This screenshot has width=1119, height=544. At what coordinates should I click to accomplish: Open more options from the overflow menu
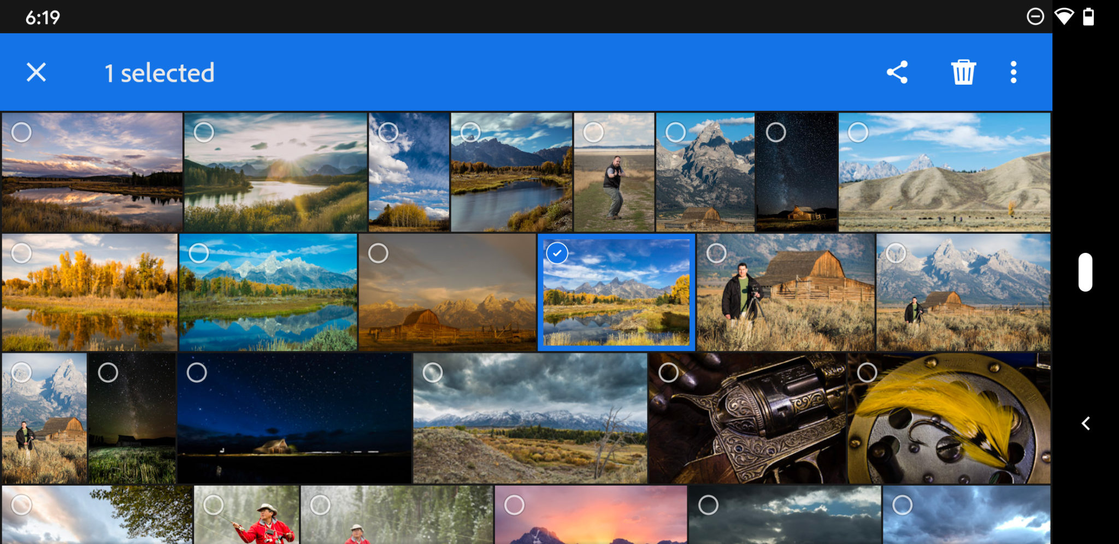1014,72
